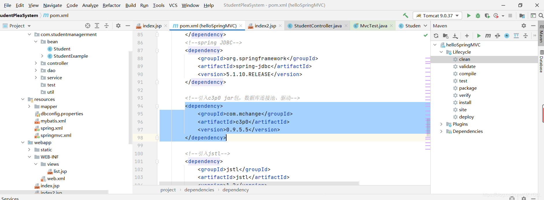Open the Project Structure dialog icon
This screenshot has width=544, height=200.
coord(522,16)
